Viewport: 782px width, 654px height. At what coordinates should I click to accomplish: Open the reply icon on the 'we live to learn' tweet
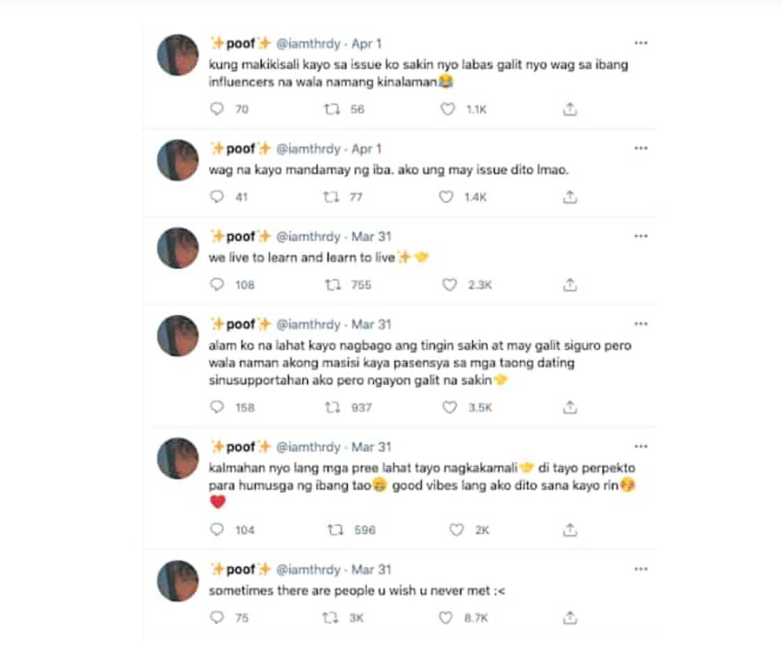(x=216, y=284)
